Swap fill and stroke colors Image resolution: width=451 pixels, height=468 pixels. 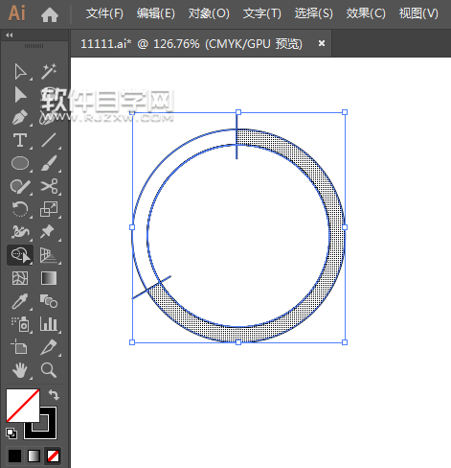54,395
